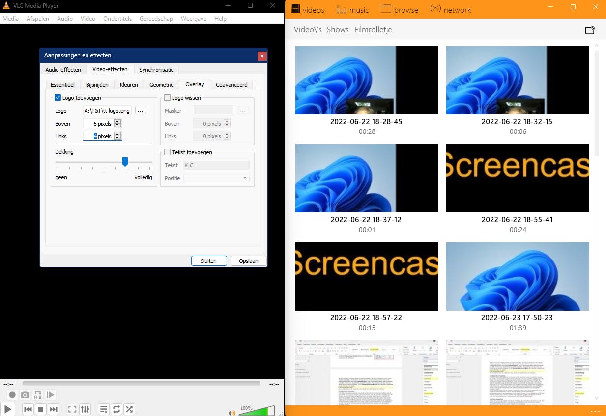This screenshot has width=606, height=416.
Task: Open video 2022-06-23 17-50-23 thumbnail
Action: point(518,277)
